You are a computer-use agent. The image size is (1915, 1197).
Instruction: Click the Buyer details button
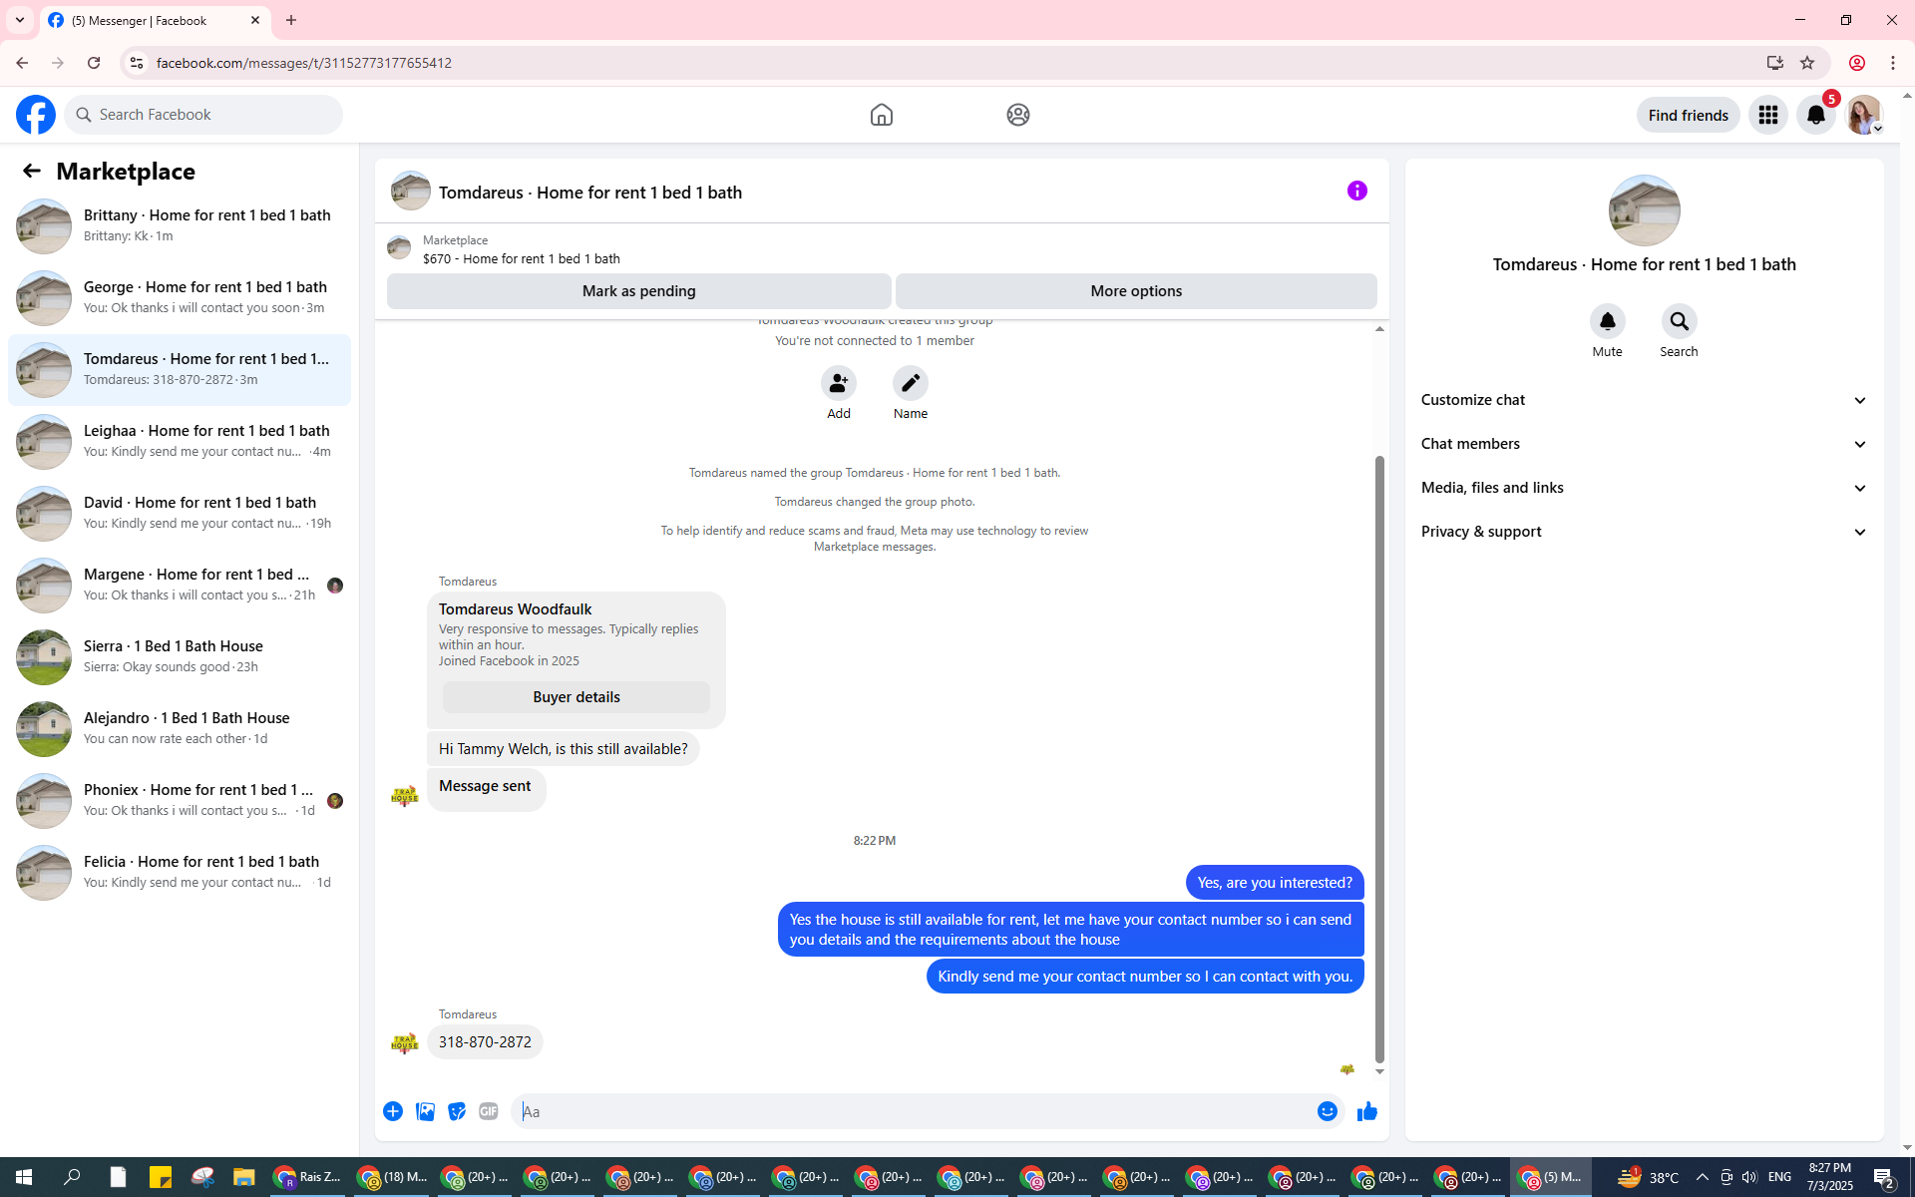575,697
